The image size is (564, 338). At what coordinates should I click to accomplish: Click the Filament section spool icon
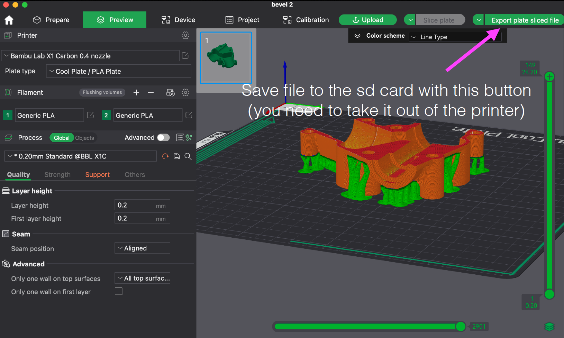click(x=8, y=92)
